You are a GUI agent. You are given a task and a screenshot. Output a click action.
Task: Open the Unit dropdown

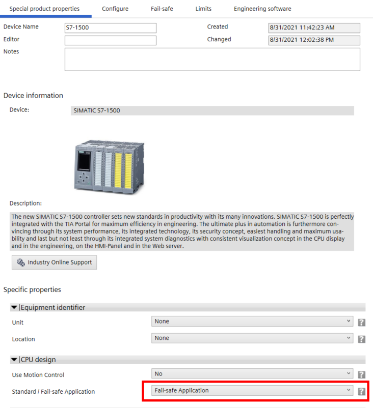pos(252,322)
